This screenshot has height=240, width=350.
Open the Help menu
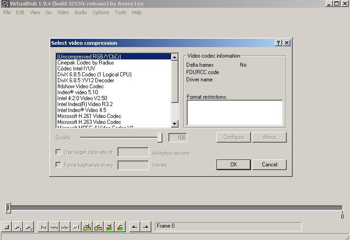tap(136, 12)
